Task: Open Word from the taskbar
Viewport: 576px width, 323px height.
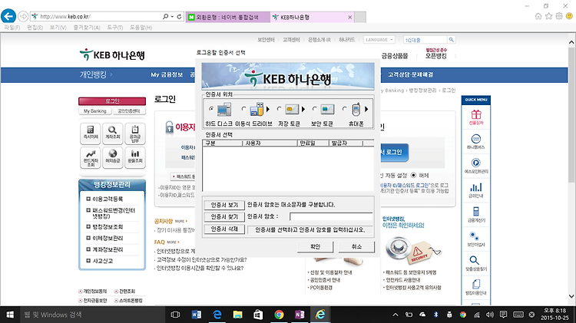Action: [196, 315]
